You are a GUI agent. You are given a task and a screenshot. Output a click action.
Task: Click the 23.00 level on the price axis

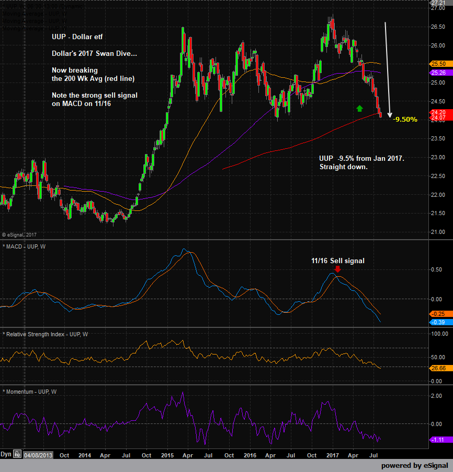(438, 157)
